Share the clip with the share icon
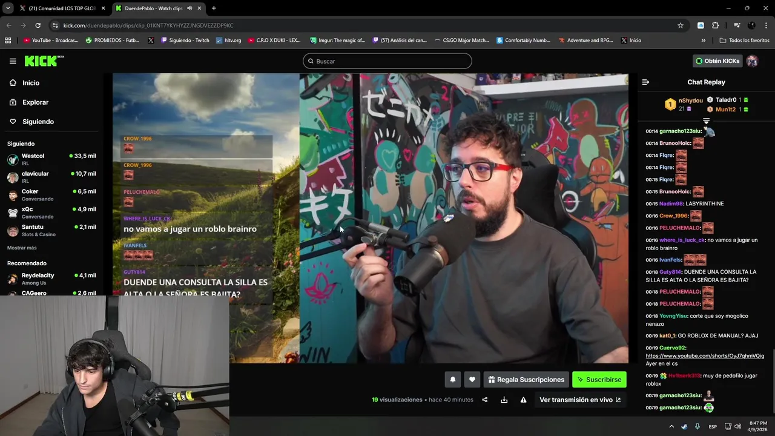775x436 pixels. click(x=484, y=400)
